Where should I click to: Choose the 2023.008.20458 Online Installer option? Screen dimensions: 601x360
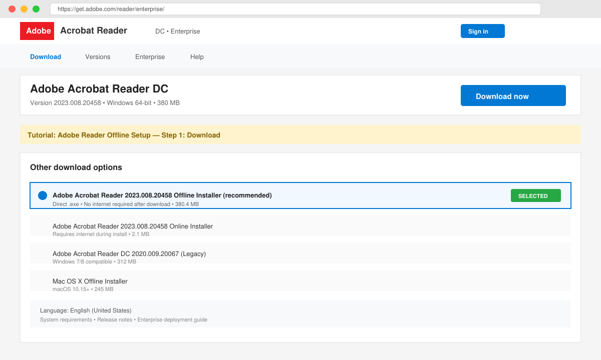300,225
